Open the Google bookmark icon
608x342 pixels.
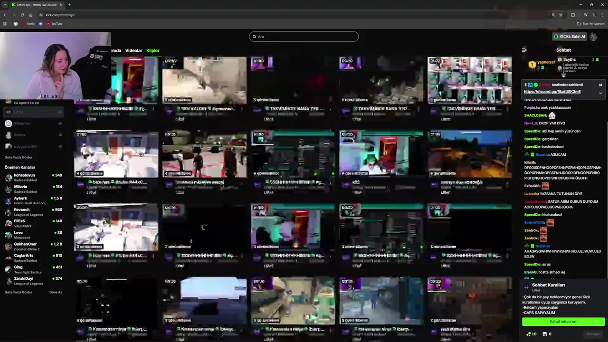point(16,24)
